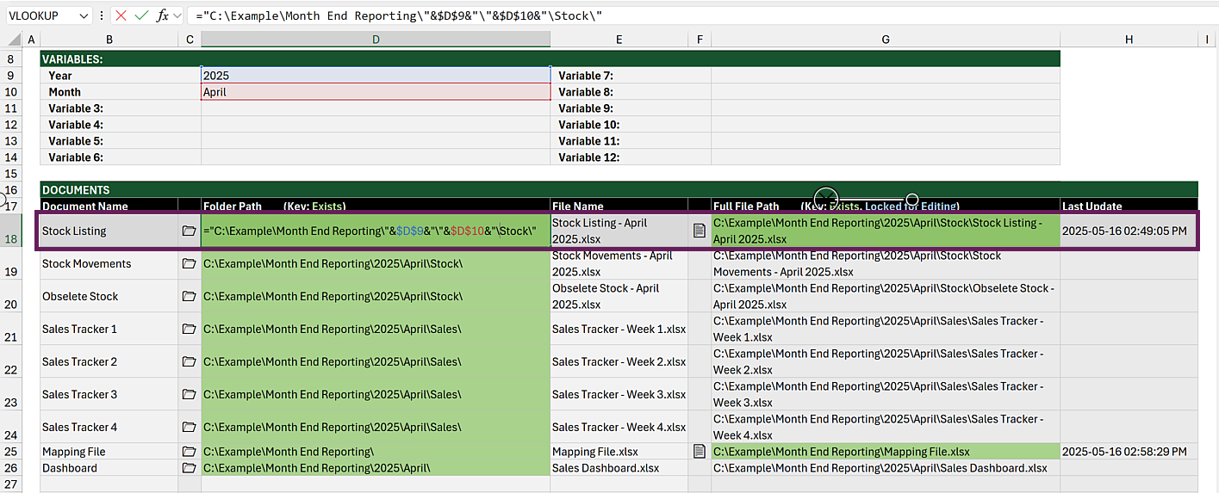
Task: Open the document icon for Stock Listing file
Action: (x=700, y=231)
